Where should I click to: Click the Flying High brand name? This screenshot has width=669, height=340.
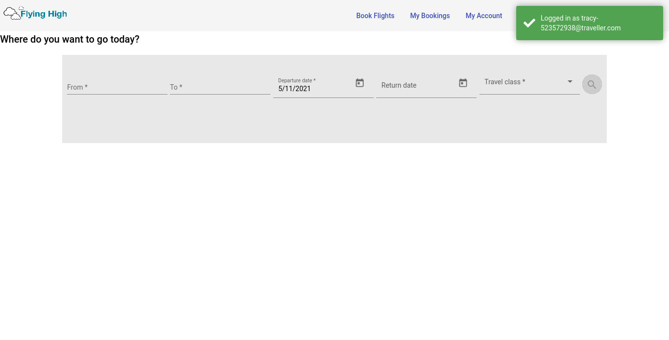tap(44, 14)
